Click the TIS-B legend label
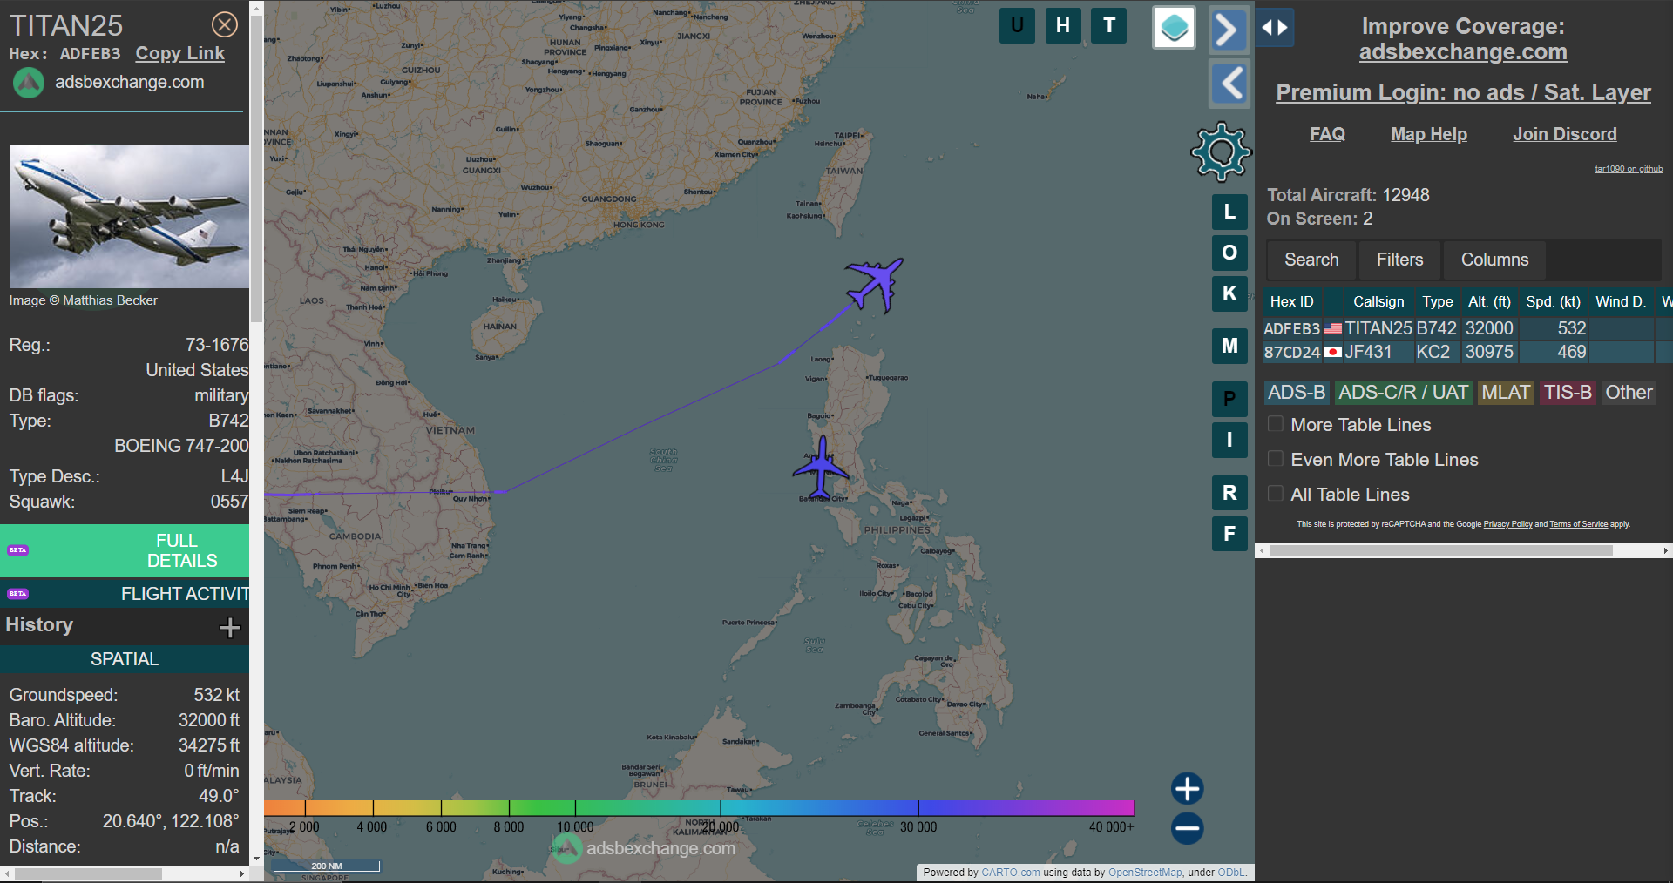Image resolution: width=1673 pixels, height=883 pixels. 1568,393
